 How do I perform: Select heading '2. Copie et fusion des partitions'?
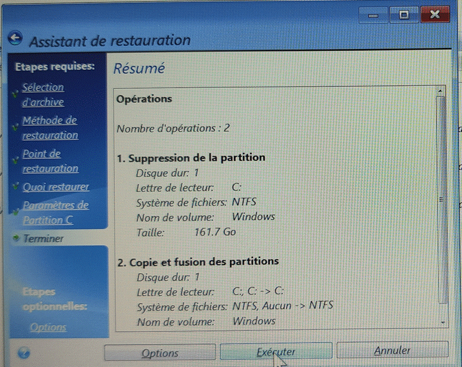[x=198, y=262]
